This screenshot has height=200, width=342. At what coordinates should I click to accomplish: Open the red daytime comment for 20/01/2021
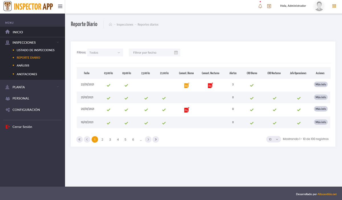186,110
